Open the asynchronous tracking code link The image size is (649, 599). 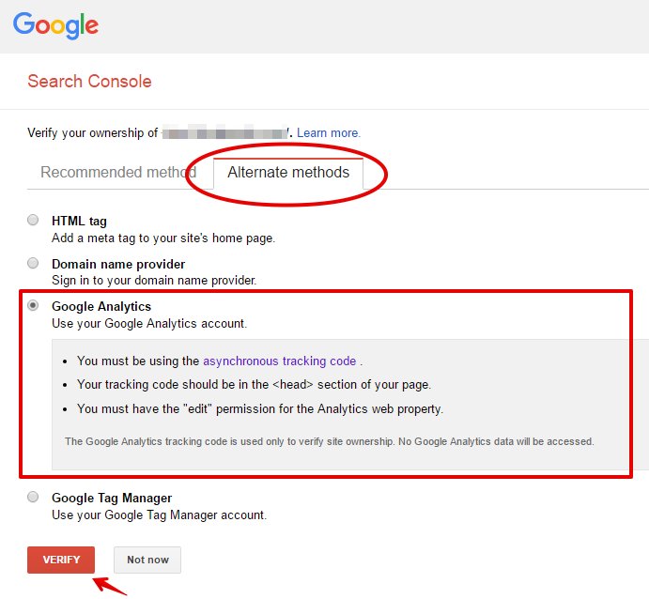[279, 361]
